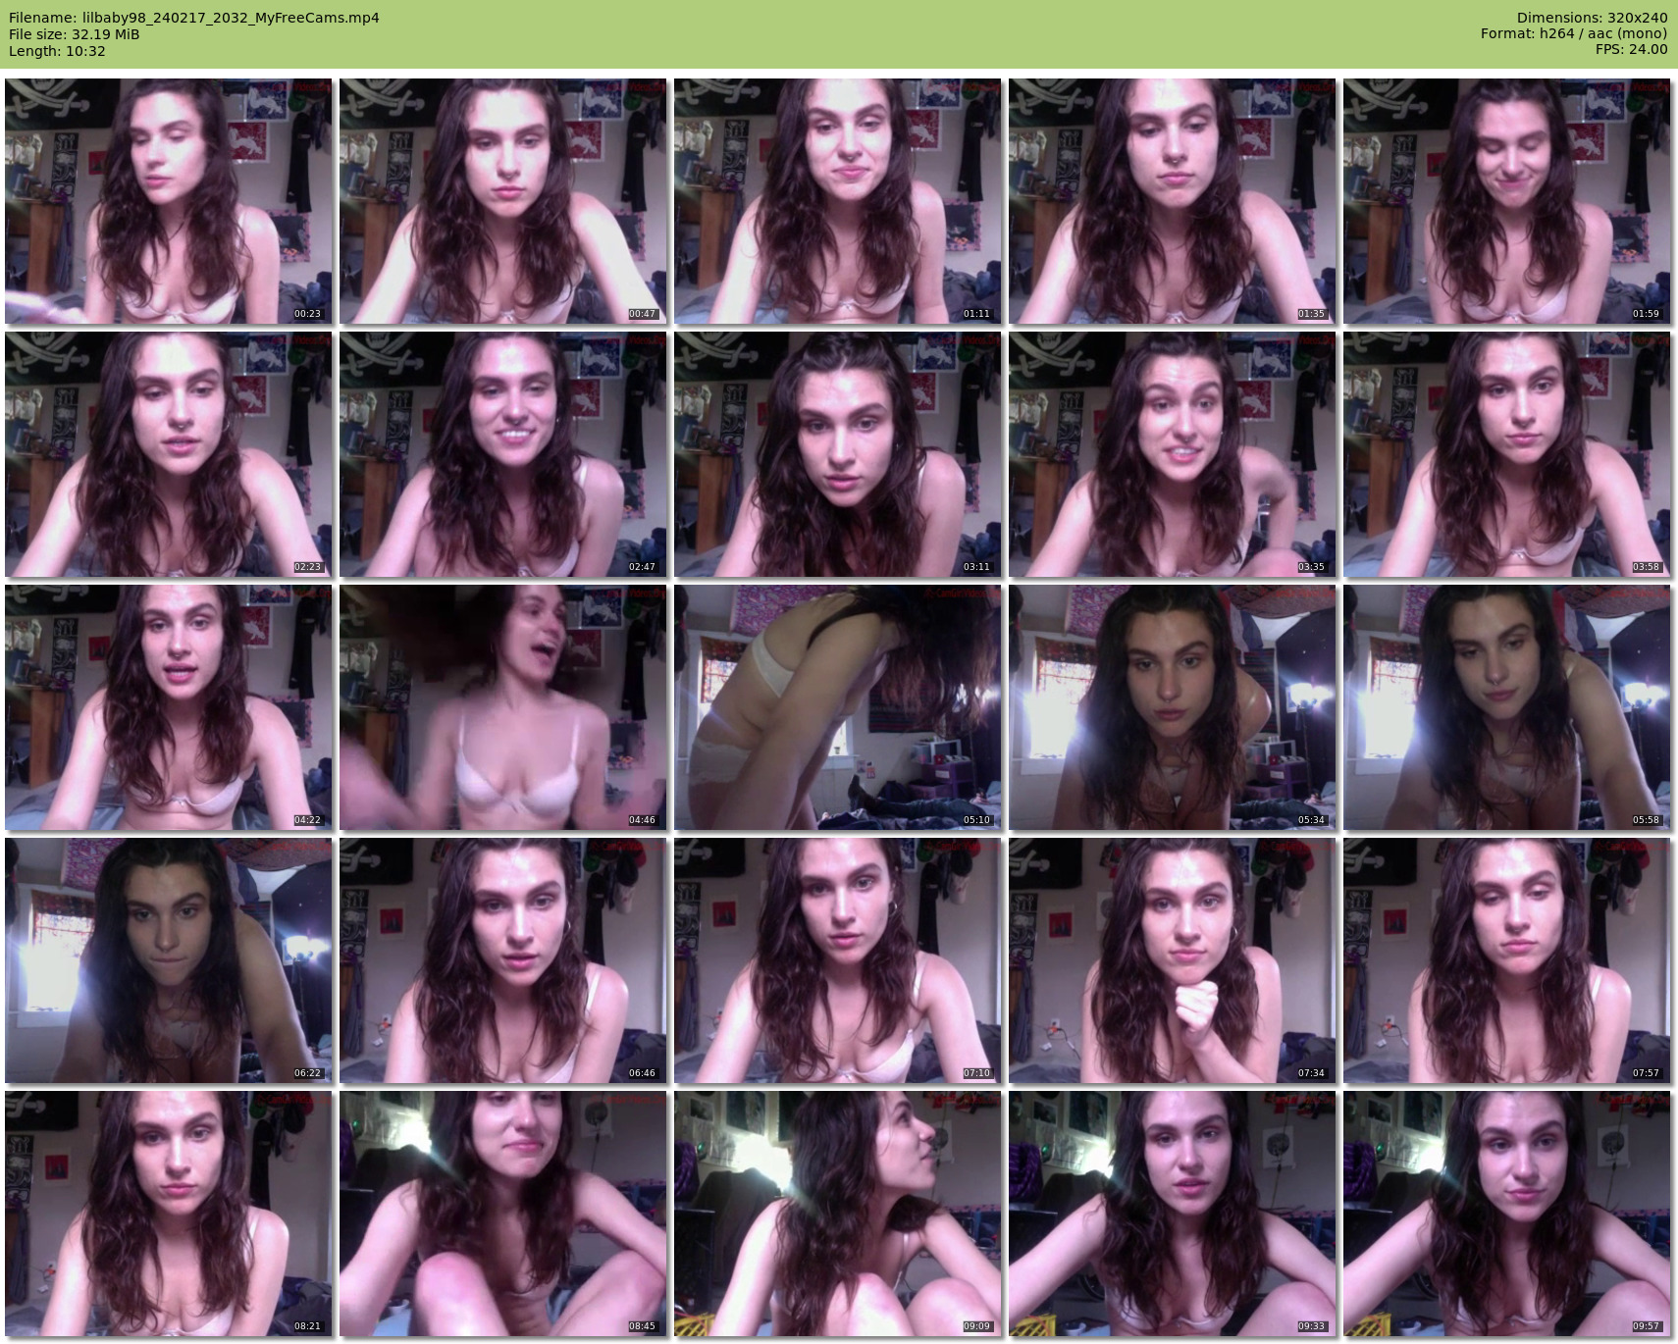Click the Length 10:32 label
The height and width of the screenshot is (1344, 1678).
click(57, 51)
